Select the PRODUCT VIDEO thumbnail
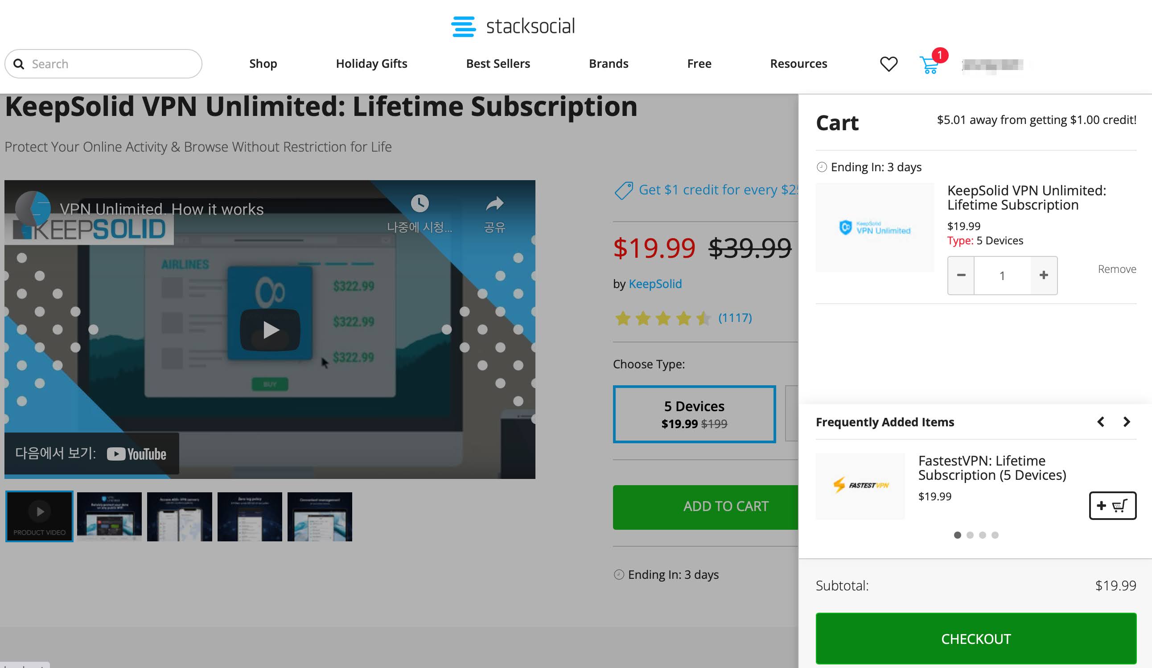 pyautogui.click(x=39, y=517)
